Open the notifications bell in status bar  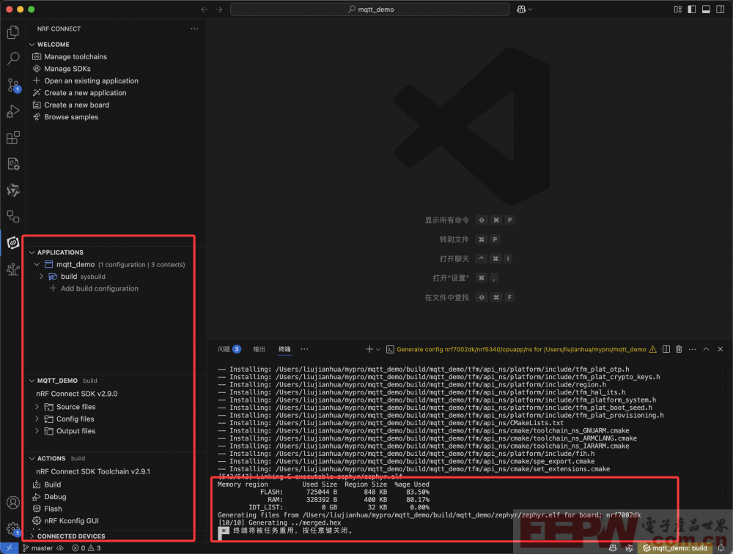[x=721, y=548]
